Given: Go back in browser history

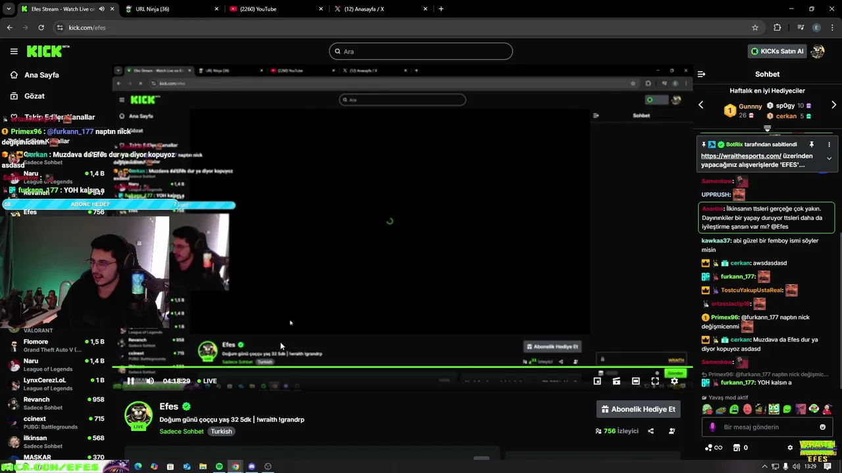Looking at the screenshot, I should click(9, 28).
